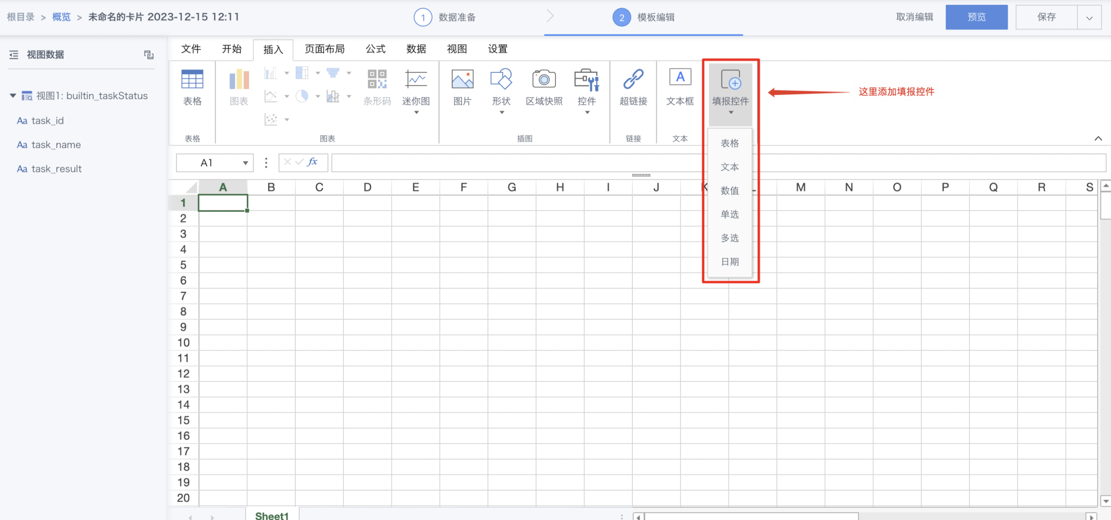Switch to the 视图 ribbon tab
Image resolution: width=1111 pixels, height=520 pixels.
[457, 49]
